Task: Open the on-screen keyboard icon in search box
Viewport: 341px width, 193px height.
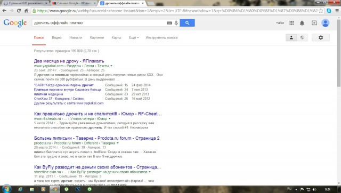Action: 169,23
